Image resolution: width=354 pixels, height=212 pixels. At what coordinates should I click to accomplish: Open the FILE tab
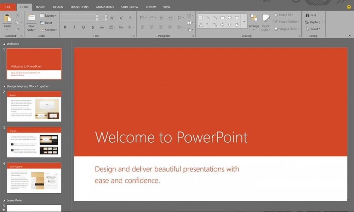coord(8,7)
